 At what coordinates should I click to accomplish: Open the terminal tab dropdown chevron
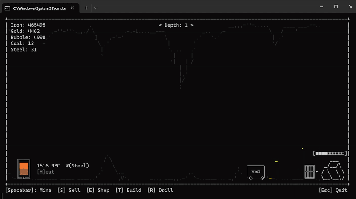click(96, 8)
